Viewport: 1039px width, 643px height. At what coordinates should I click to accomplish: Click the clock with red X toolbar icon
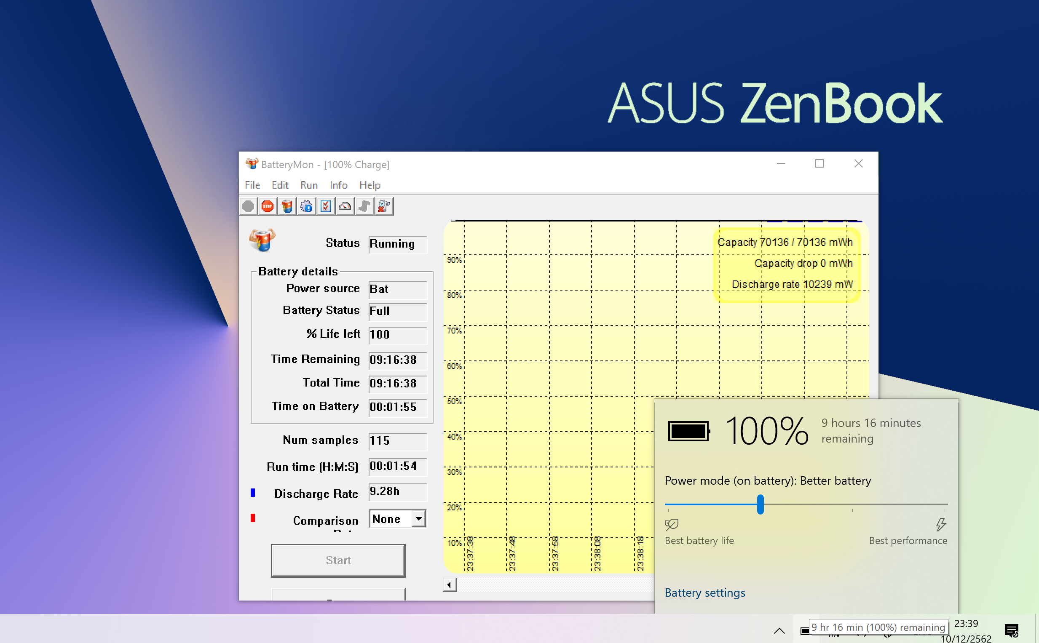(384, 207)
